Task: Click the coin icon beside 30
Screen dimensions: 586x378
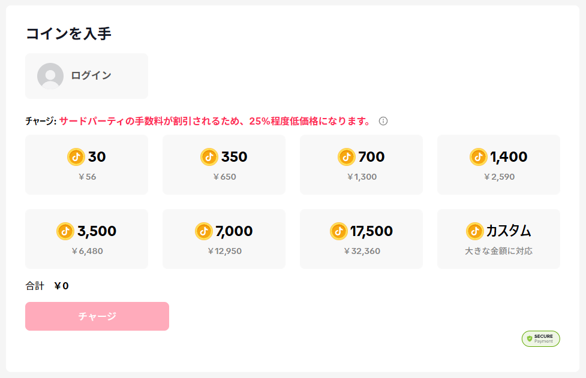Action: tap(76, 157)
